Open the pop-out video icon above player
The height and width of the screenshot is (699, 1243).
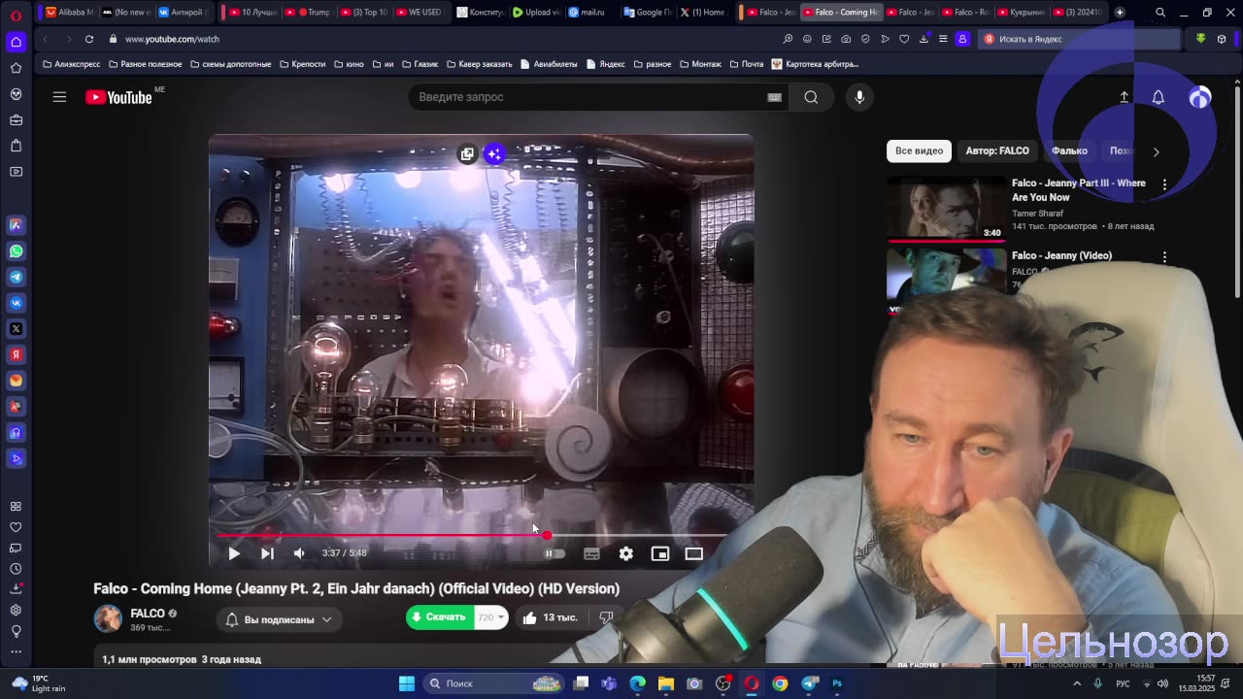[x=467, y=154]
